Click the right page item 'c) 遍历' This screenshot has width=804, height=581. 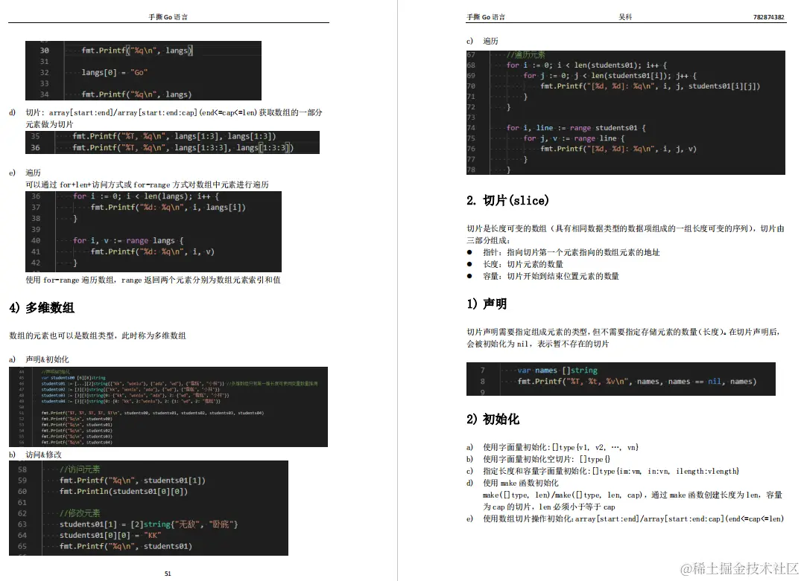482,41
